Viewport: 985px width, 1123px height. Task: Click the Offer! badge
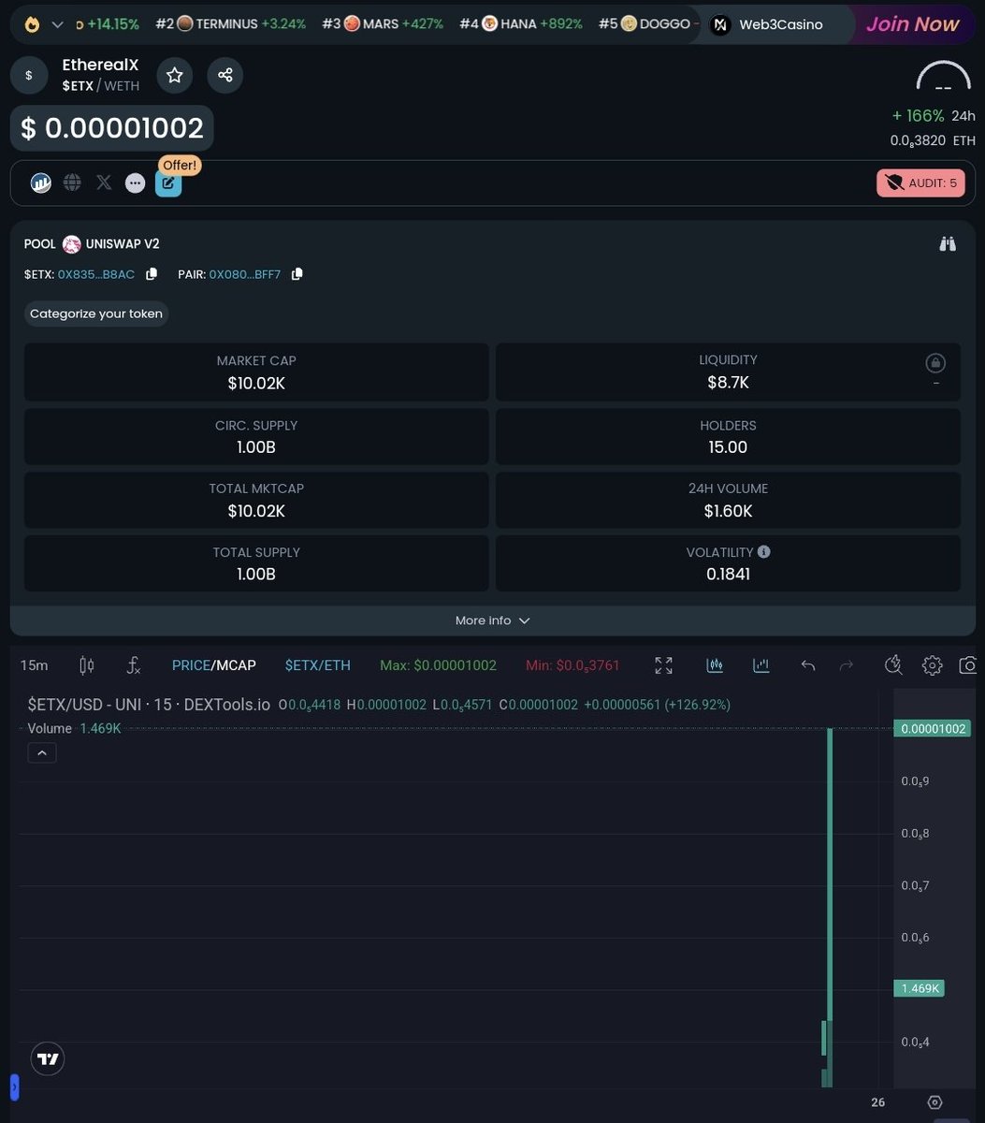pos(180,165)
